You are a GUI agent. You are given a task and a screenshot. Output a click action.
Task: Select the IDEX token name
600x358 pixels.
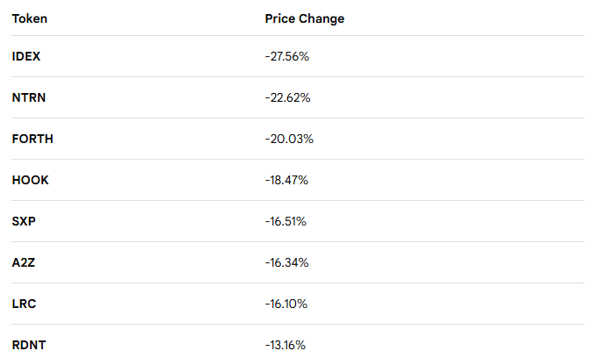tap(26, 56)
